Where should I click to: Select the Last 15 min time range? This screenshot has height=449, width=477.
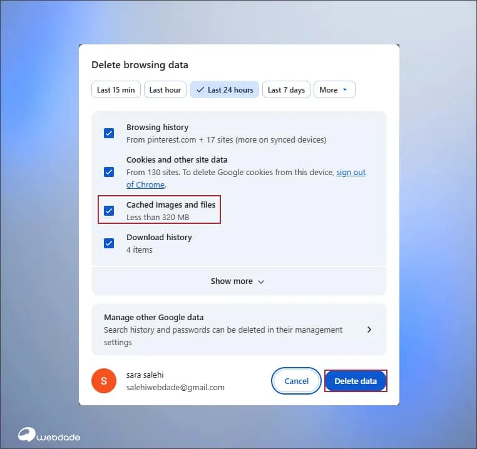click(x=116, y=90)
